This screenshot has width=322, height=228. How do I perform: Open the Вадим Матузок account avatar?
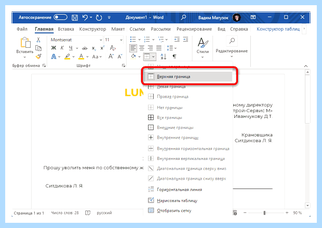coord(237,18)
